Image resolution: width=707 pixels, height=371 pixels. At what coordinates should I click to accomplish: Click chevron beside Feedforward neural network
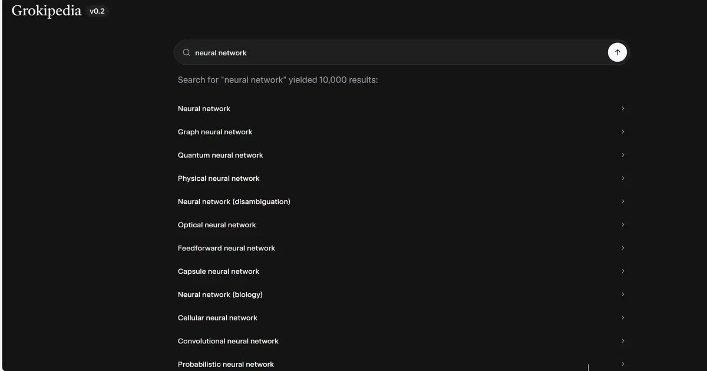[x=623, y=248]
